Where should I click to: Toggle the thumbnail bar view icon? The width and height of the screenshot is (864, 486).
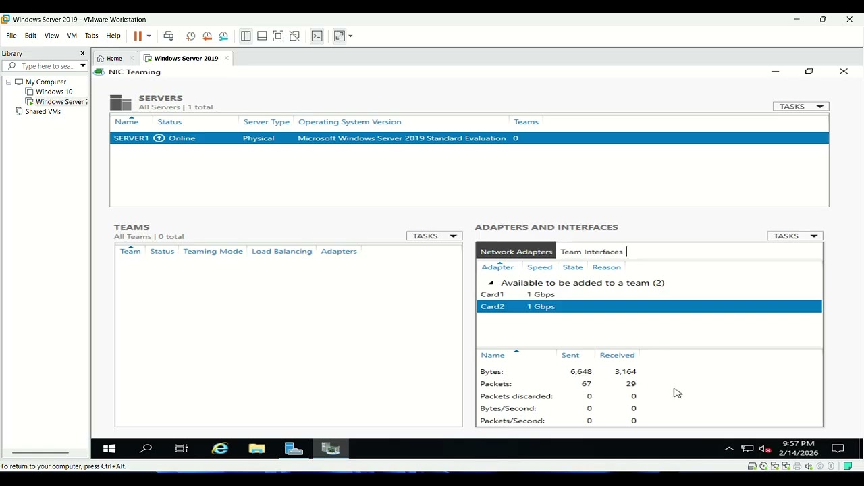262,36
